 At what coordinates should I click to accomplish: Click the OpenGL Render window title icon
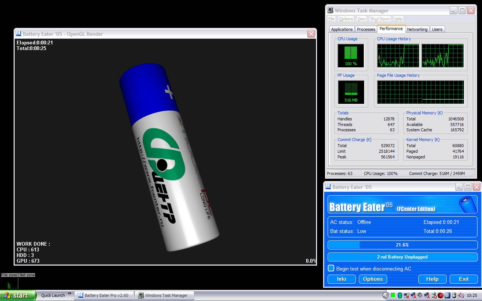pyautogui.click(x=18, y=33)
